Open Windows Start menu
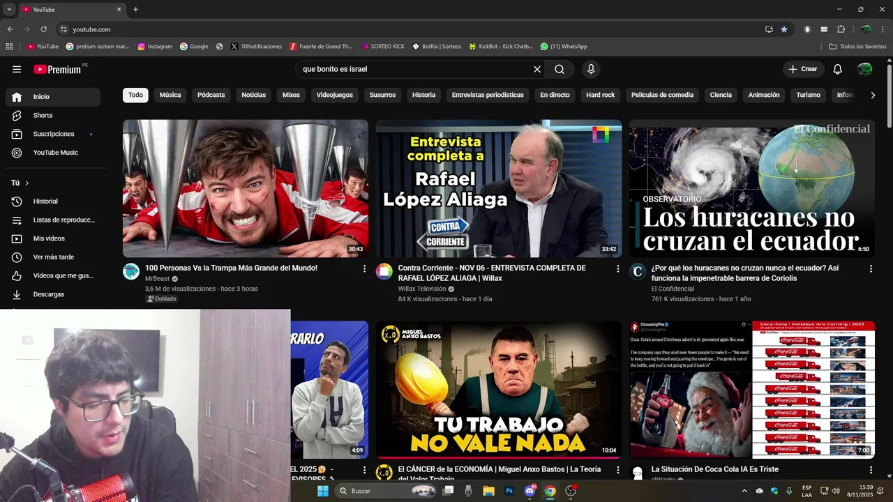The height and width of the screenshot is (502, 893). 323,491
